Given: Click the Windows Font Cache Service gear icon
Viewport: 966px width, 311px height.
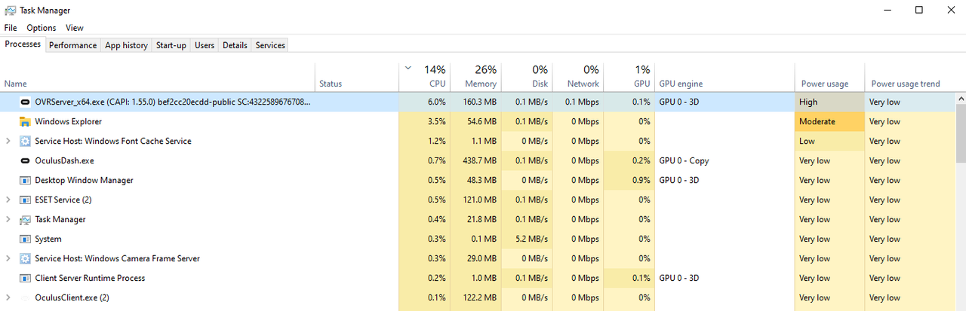Looking at the screenshot, I should coord(25,141).
